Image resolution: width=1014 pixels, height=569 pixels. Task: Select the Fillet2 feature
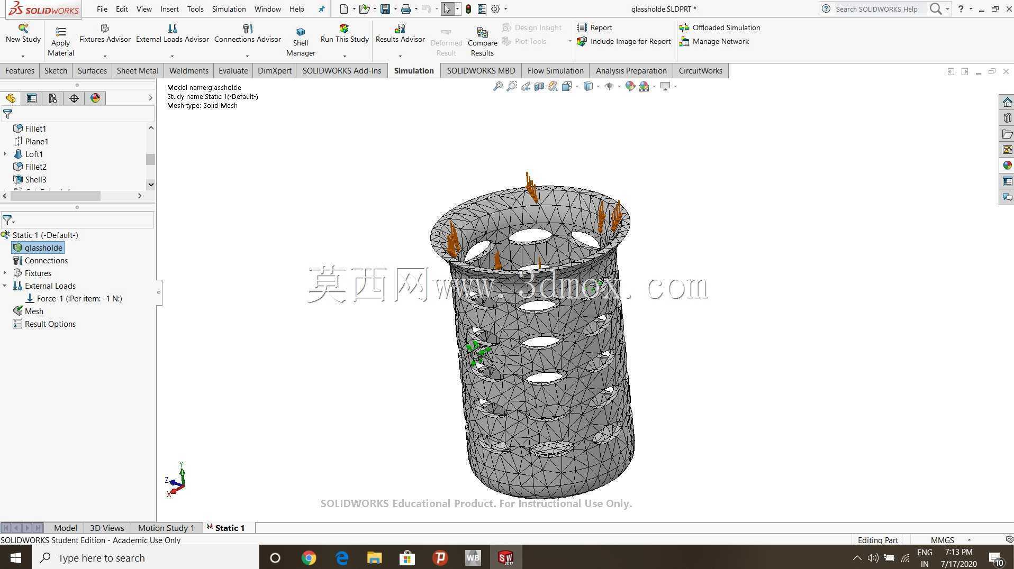point(30,167)
